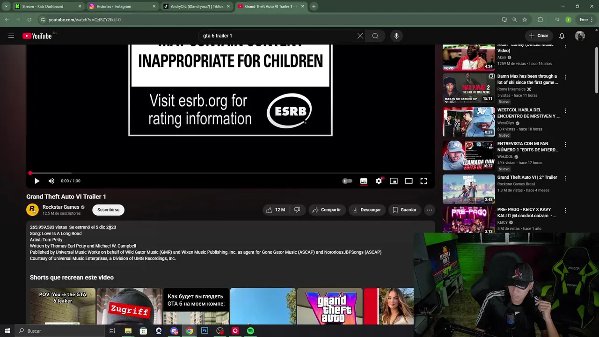
Task: Open options for WESTCOL HABLA DEL video
Action: point(565,111)
